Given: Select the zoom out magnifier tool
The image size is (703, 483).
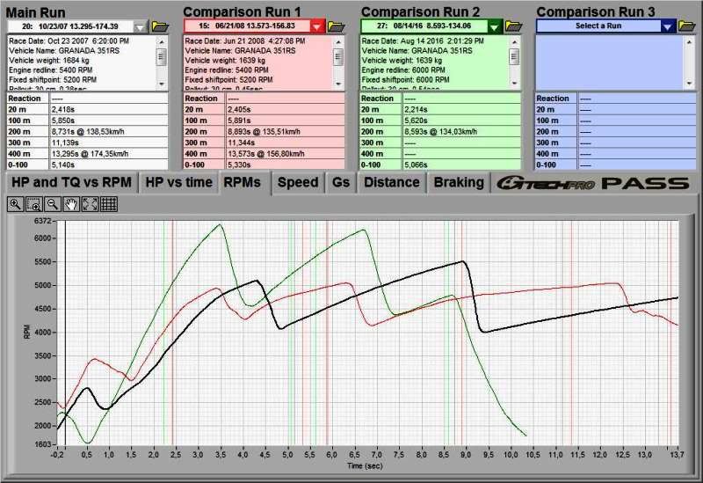Looking at the screenshot, I should coord(53,203).
